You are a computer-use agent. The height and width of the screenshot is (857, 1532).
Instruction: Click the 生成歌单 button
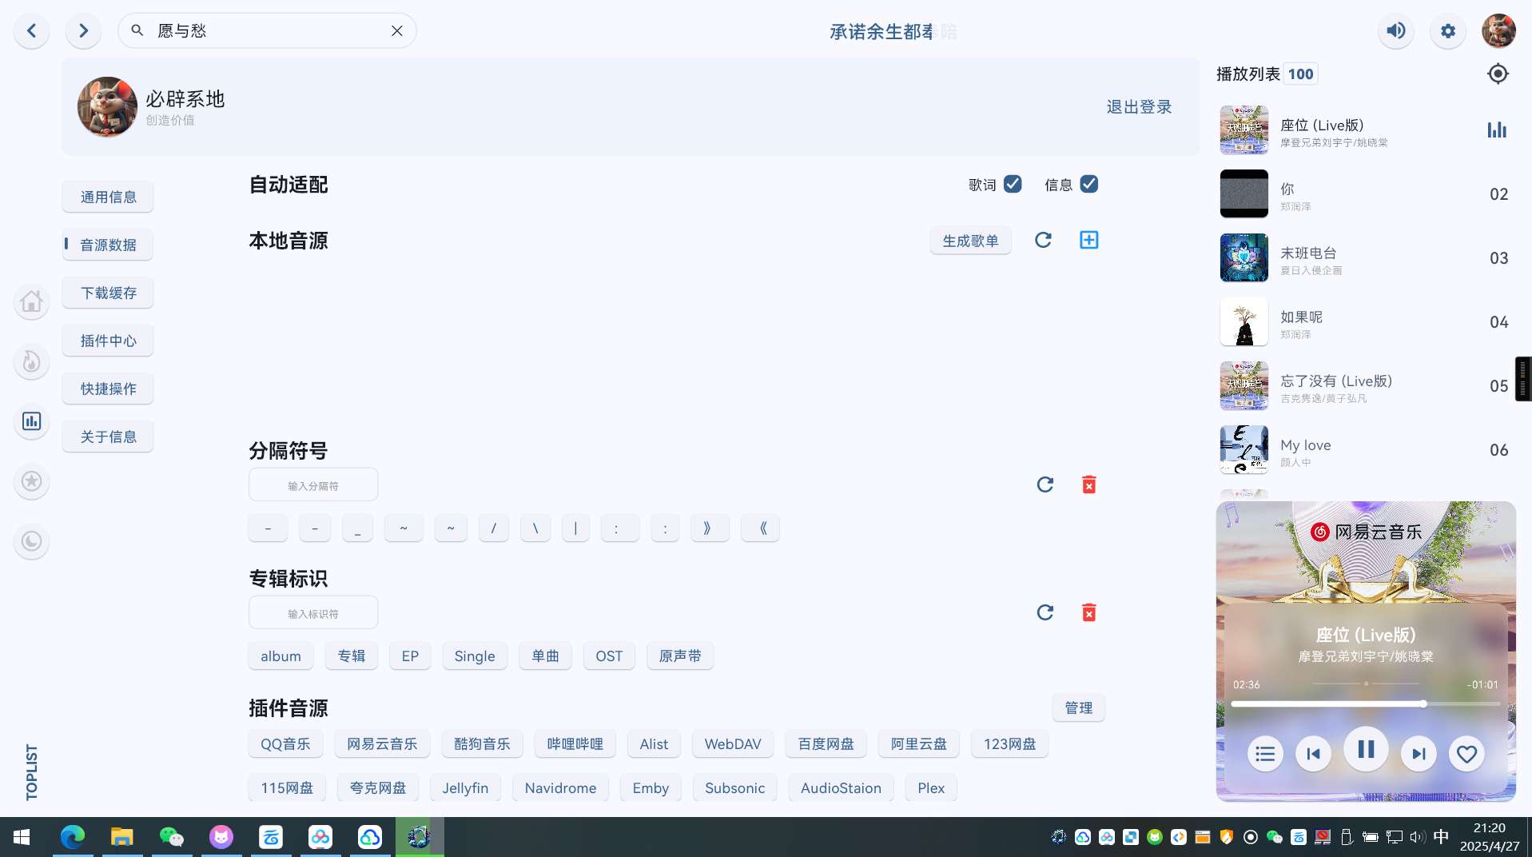[970, 241]
